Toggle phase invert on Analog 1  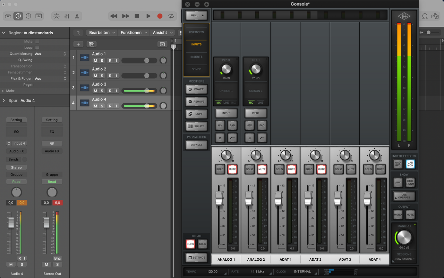coord(220,138)
